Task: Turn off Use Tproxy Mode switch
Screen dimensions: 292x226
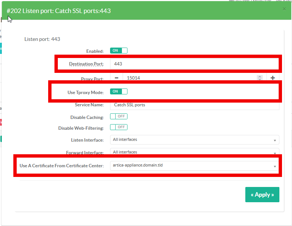Action: tap(119, 91)
